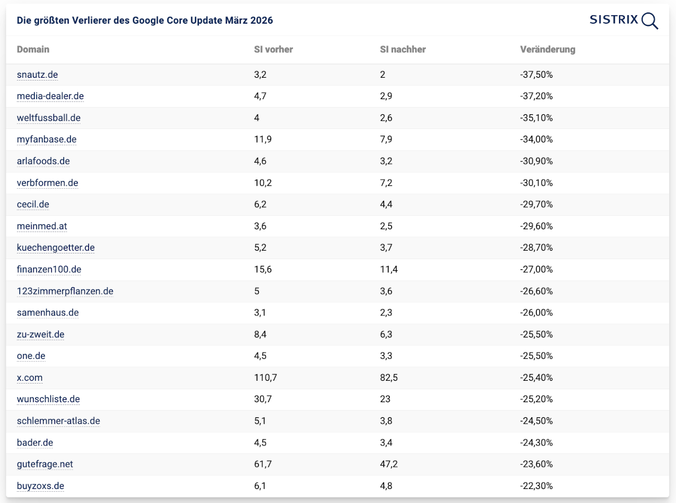Follow the x.com domain link
Viewport: 676px width, 503px height.
[29, 377]
